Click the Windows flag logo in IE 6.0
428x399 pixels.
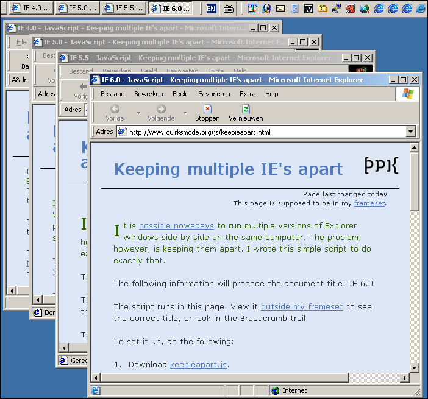407,94
